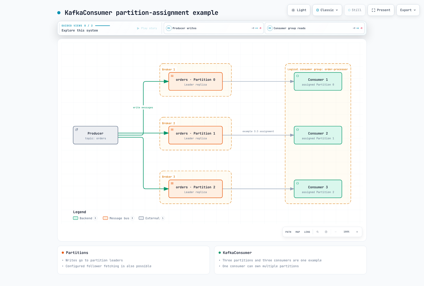Click the write messages edge label
Viewport: 424px width, 286px height.
tap(143, 108)
